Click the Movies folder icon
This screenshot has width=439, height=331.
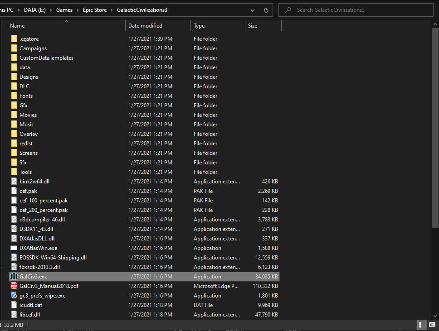[14, 115]
